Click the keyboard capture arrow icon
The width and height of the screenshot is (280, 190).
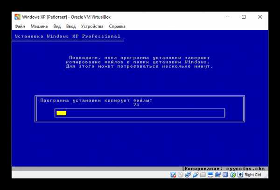(x=240, y=175)
